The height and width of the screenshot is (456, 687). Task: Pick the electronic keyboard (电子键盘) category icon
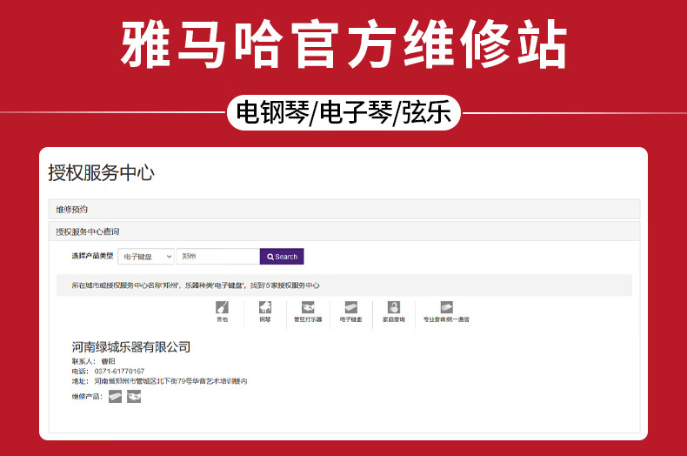click(351, 307)
